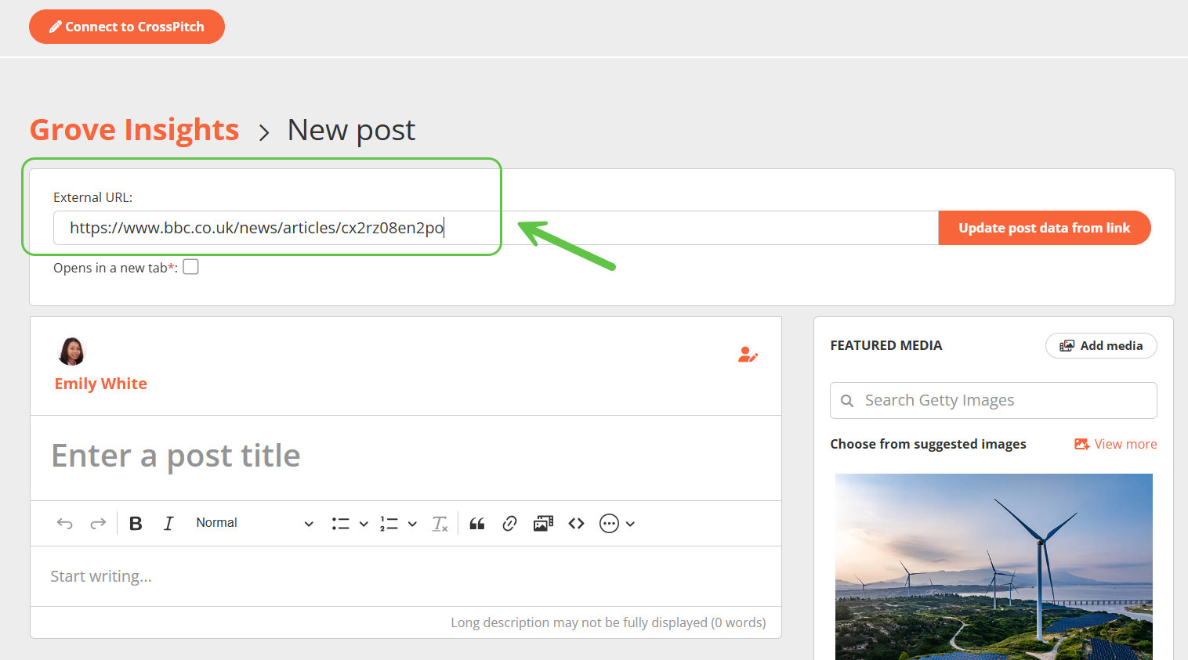1188x660 pixels.
Task: Click the Long description word count note
Action: click(608, 622)
